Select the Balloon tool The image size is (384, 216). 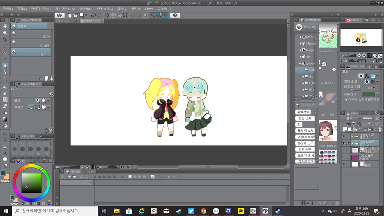click(x=5, y=159)
